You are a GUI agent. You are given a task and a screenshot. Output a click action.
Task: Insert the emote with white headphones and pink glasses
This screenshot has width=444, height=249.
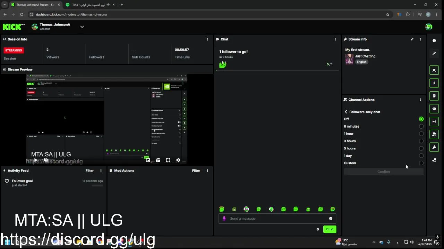click(x=246, y=209)
